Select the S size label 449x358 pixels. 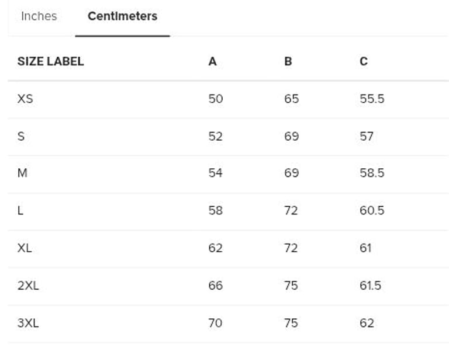point(21,136)
